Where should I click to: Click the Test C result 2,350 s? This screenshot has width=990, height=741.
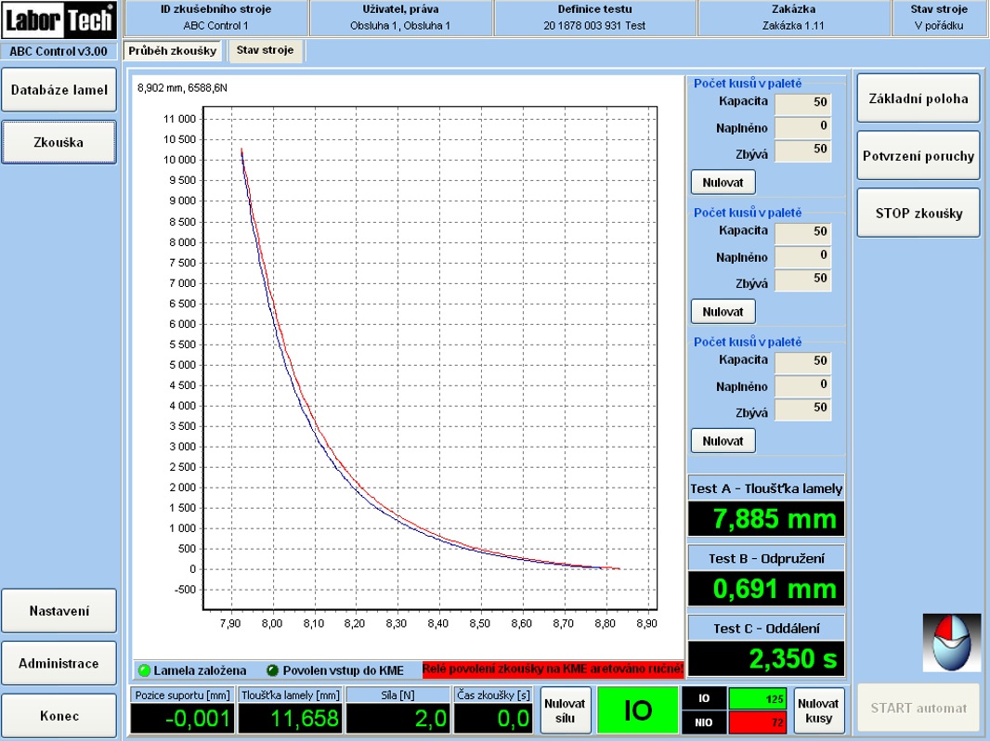pyautogui.click(x=766, y=658)
